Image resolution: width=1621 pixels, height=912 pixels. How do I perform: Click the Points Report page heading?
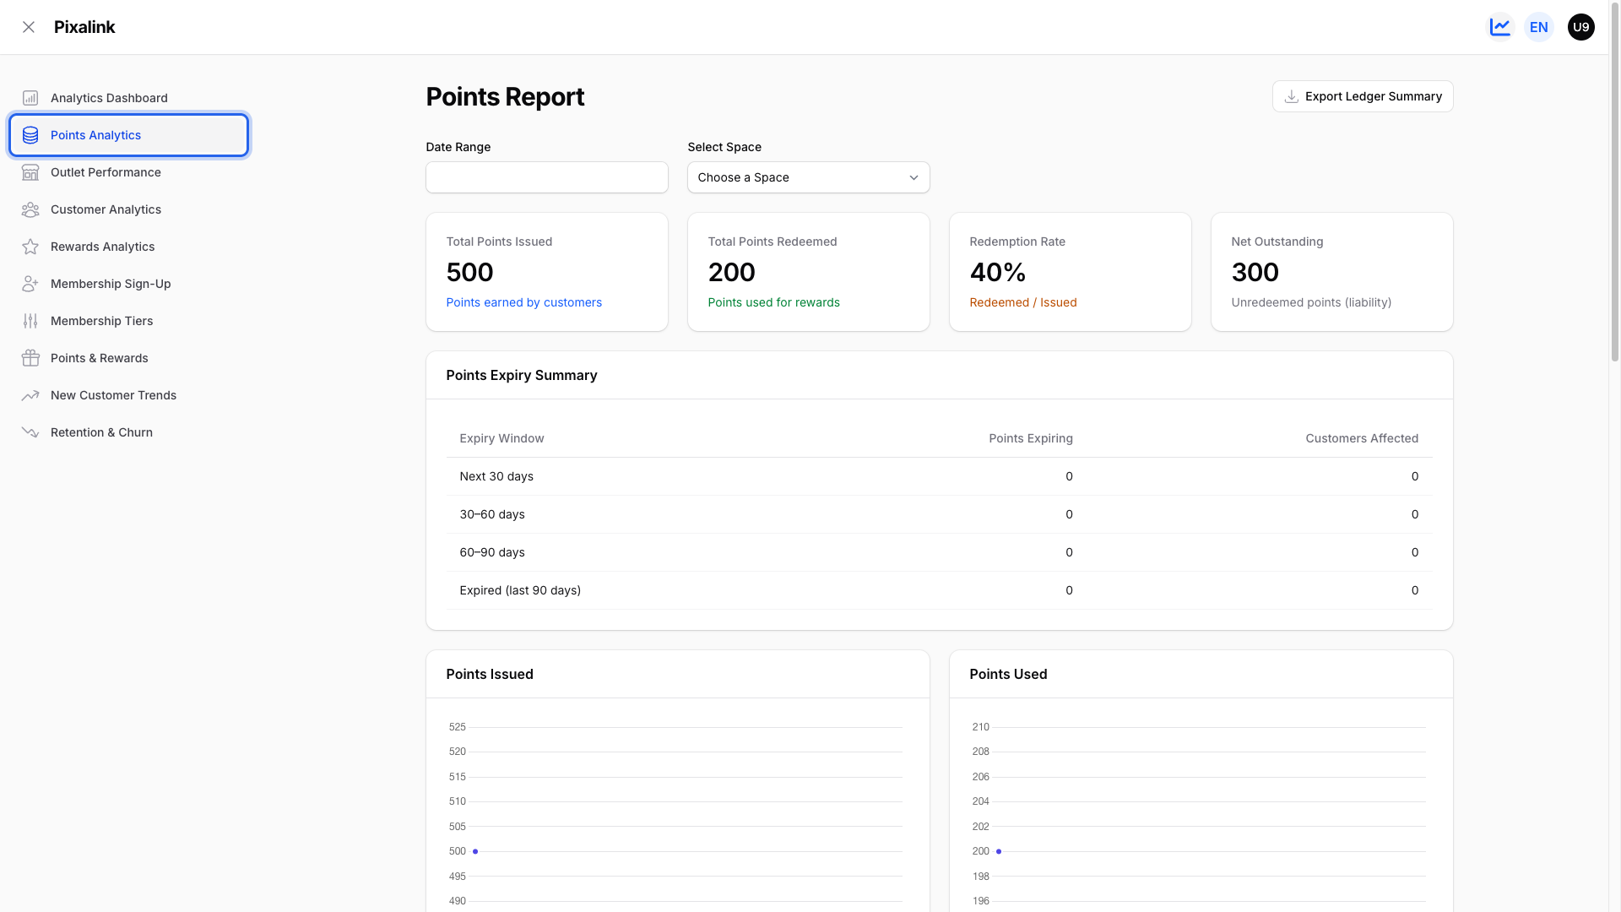coord(505,97)
